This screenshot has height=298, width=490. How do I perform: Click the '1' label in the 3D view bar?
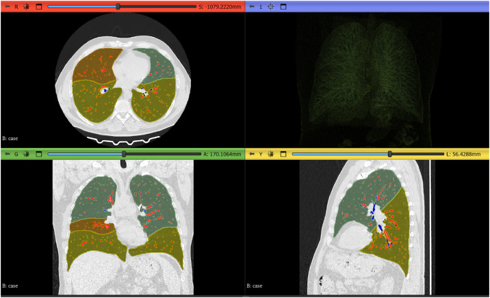tap(261, 7)
